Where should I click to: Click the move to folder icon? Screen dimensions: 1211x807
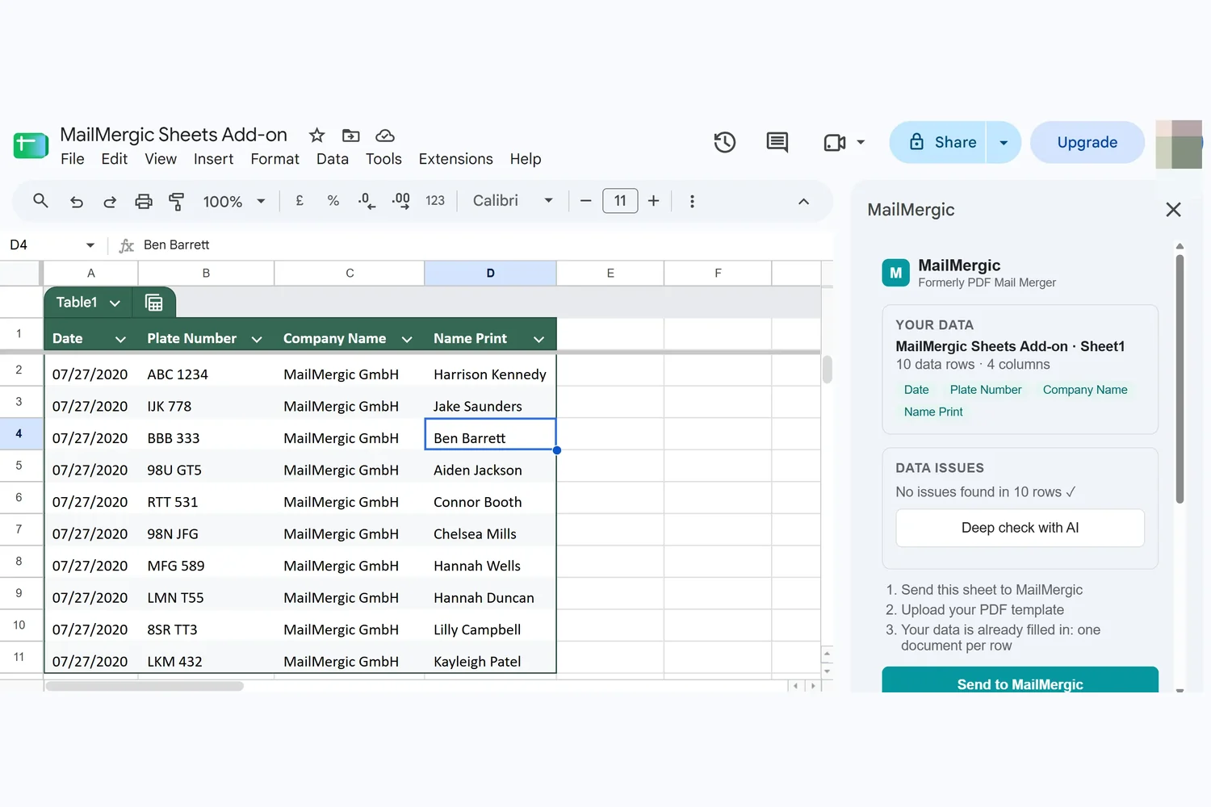350,135
